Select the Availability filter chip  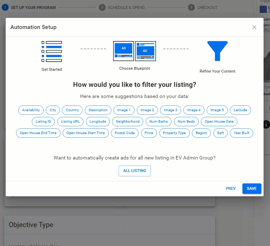(31, 110)
